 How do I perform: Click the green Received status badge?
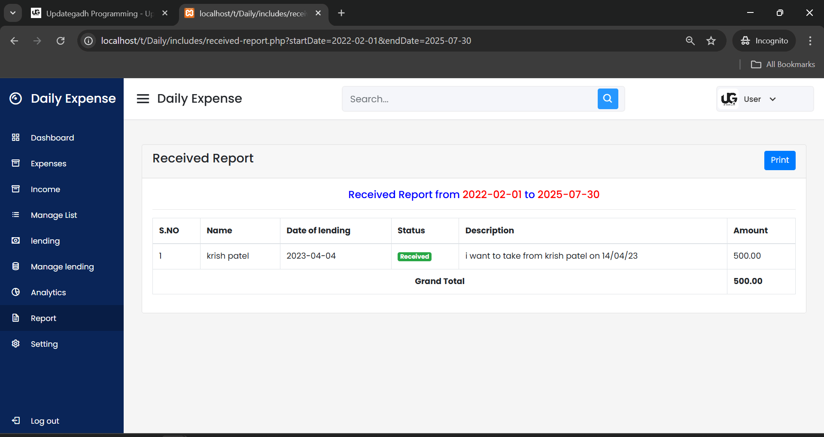click(x=414, y=257)
